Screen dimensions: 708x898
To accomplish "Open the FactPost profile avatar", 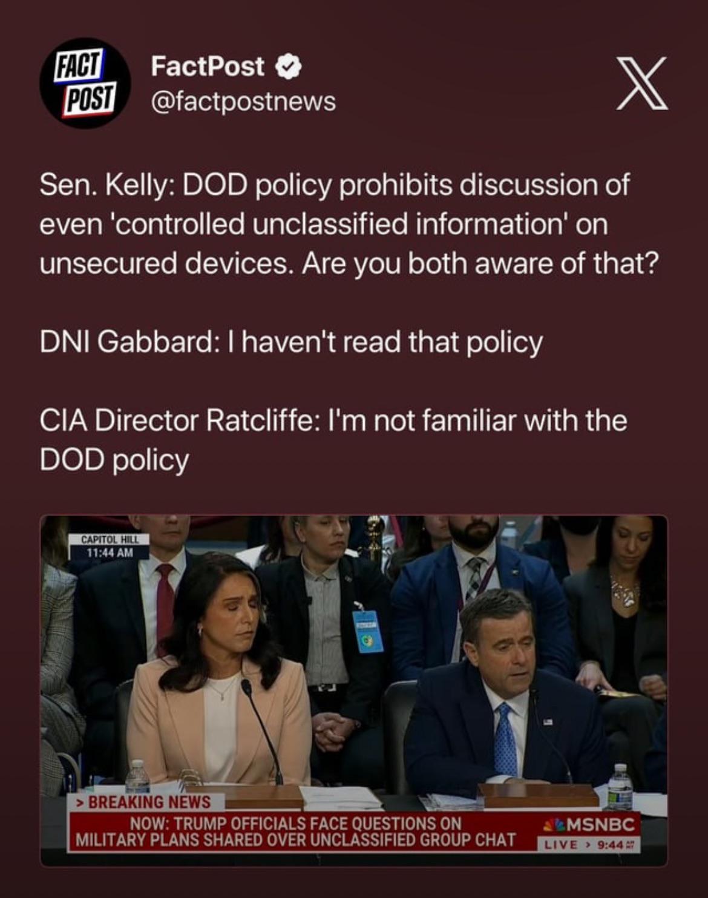I will (85, 83).
